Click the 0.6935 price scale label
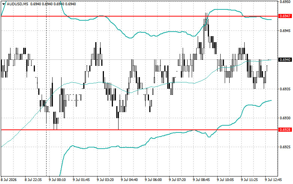This screenshot has width=293, height=184. pos(285,89)
